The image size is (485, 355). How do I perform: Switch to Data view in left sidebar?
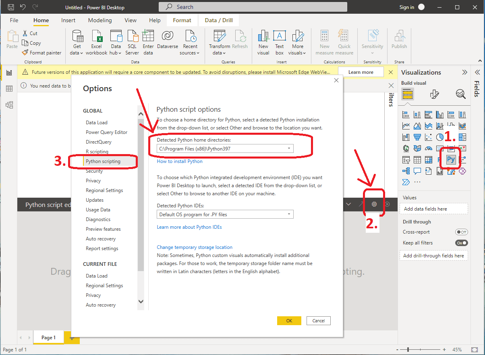tap(9, 89)
